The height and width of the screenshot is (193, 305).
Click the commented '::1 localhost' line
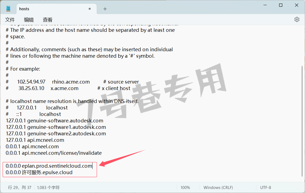tap(33, 114)
